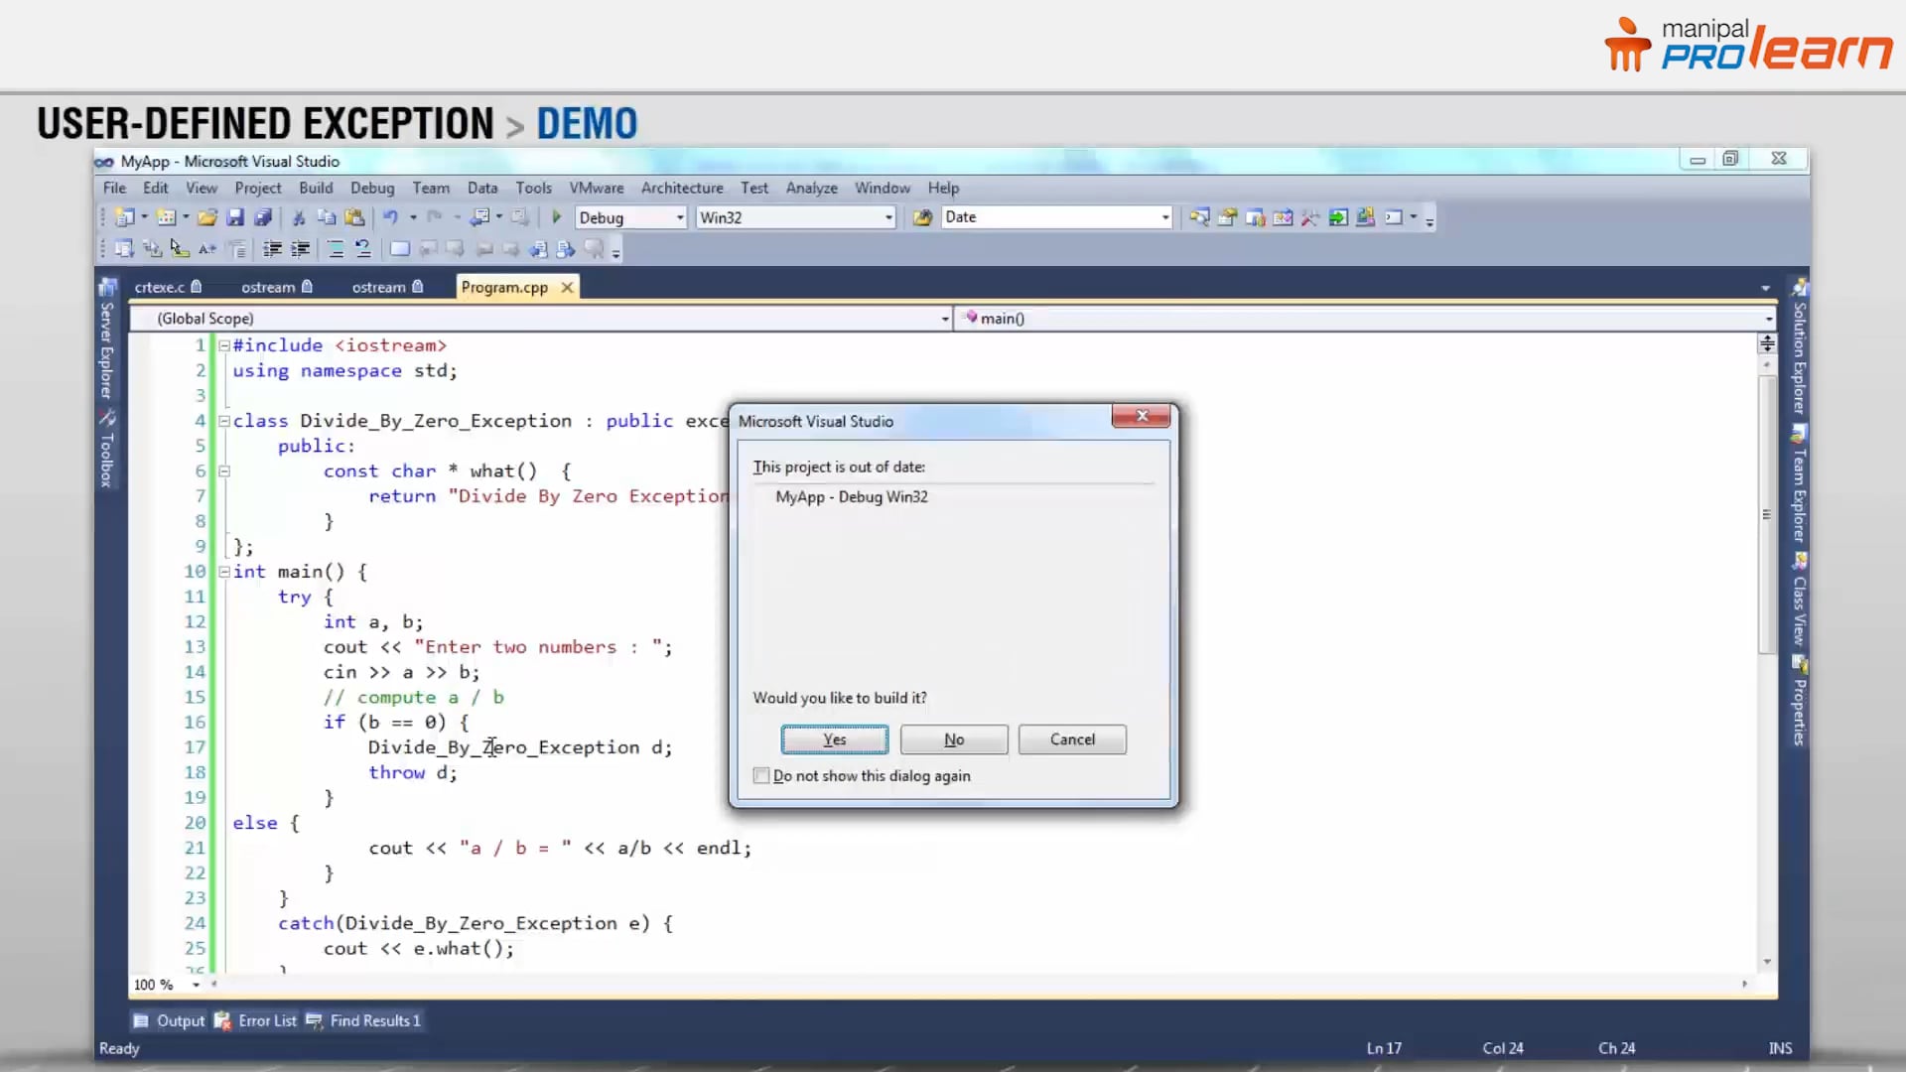Start debugging with the green play icon
The image size is (1906, 1072).
[556, 217]
